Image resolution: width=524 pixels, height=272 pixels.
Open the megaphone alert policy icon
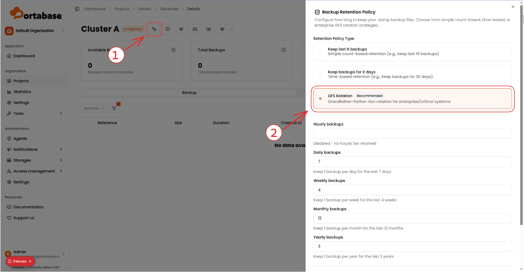point(181,29)
